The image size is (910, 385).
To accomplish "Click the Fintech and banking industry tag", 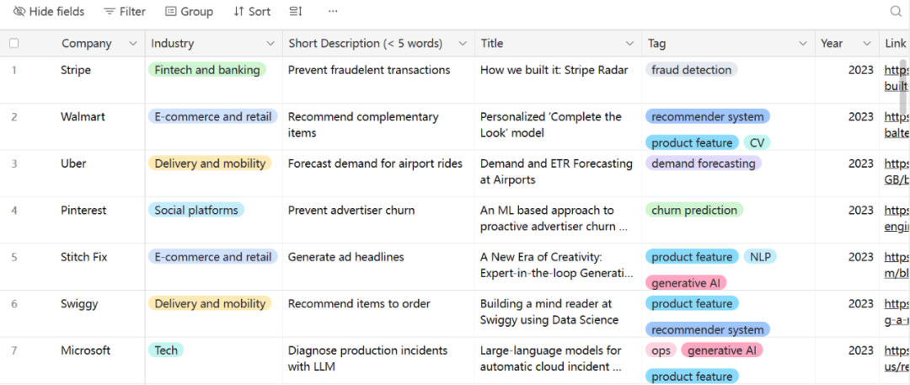I will click(x=207, y=70).
